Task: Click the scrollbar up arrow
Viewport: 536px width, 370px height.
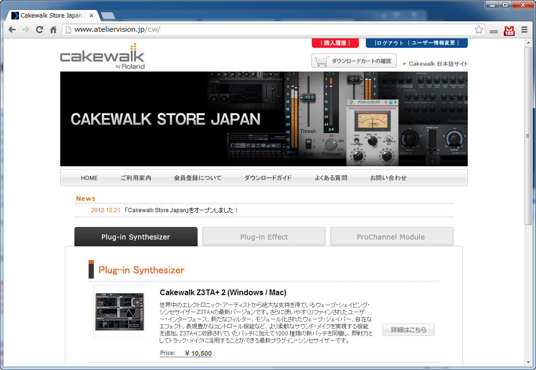Action: coord(528,42)
